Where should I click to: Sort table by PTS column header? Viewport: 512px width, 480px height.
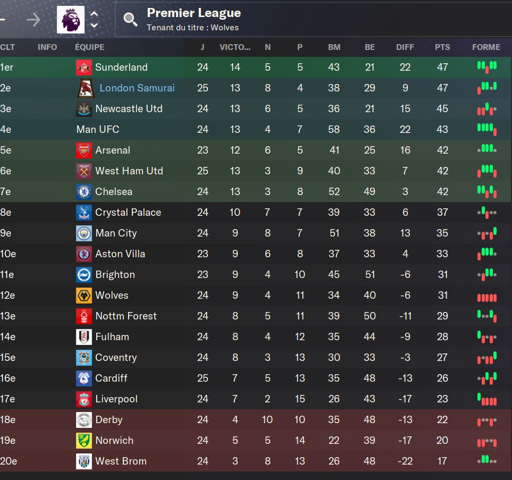coord(442,47)
